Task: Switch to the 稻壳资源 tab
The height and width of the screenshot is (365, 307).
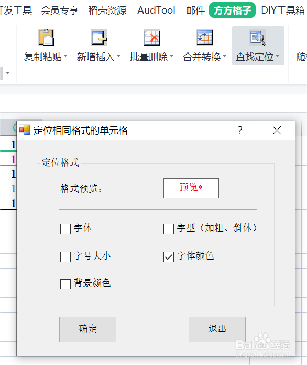Action: 107,10
